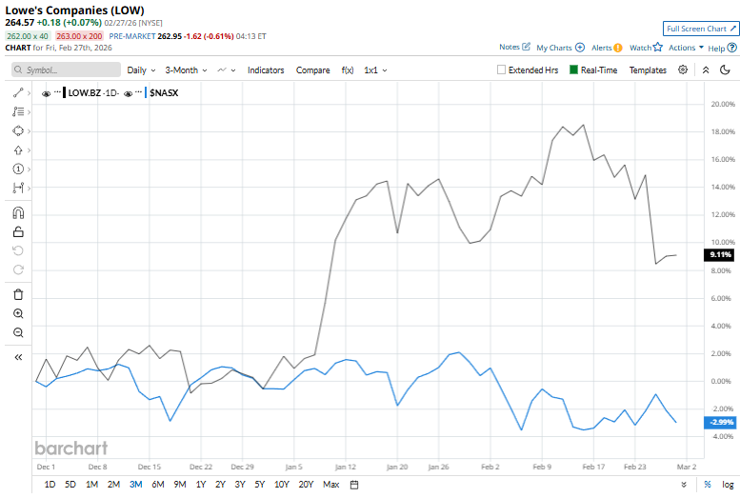
Task: Toggle the Real-Time checkbox
Action: [573, 70]
